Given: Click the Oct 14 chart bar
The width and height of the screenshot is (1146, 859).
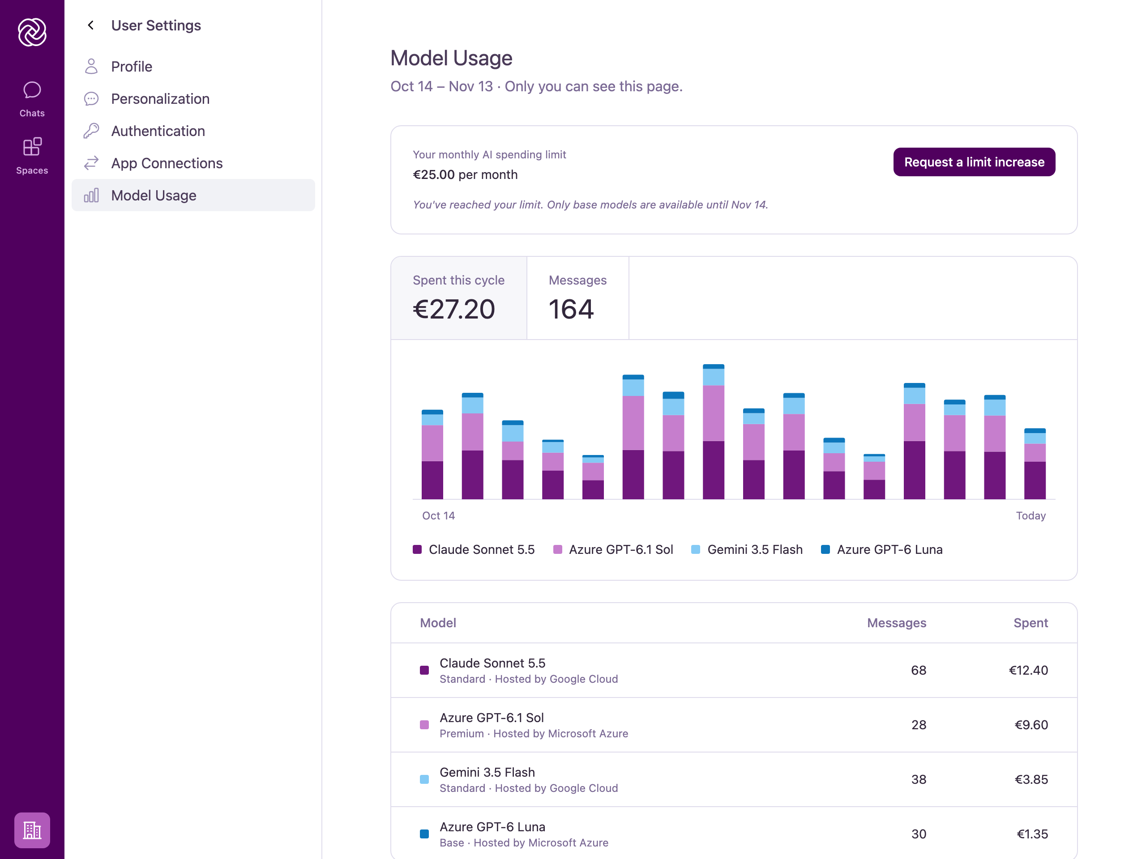Looking at the screenshot, I should [432, 455].
